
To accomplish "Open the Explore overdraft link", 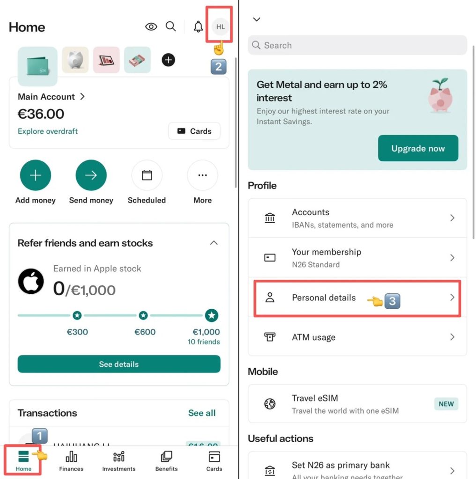I will tap(48, 131).
